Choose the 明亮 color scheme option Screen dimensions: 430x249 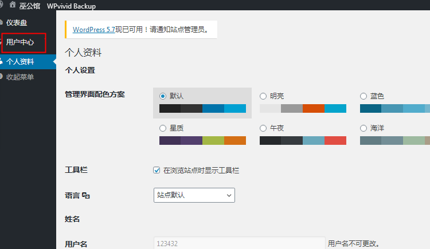pyautogui.click(x=263, y=96)
